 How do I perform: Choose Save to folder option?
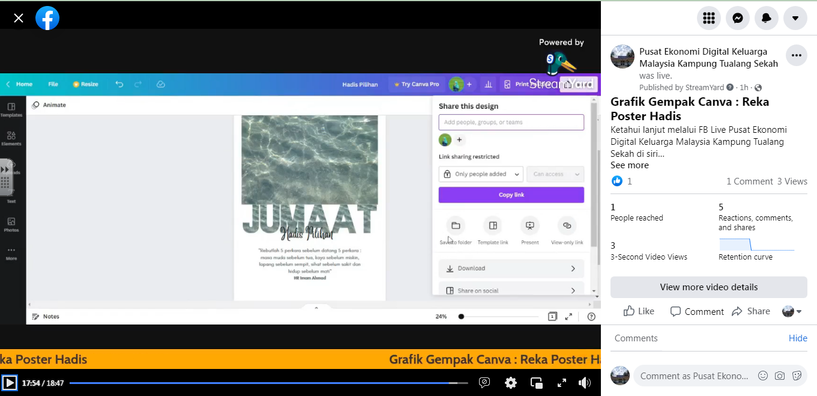456,231
